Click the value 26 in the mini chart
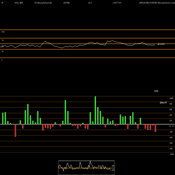Image resolution: width=175 pixels, height=175 pixels. tap(113, 166)
